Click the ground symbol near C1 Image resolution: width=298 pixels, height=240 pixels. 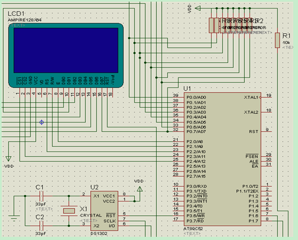[14, 218]
